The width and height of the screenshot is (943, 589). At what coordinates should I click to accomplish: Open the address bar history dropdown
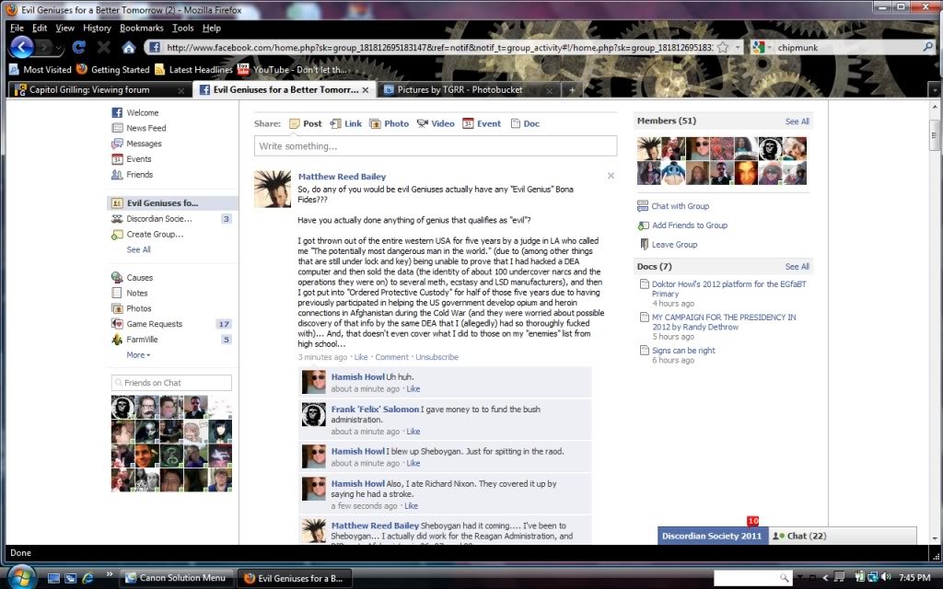point(738,47)
